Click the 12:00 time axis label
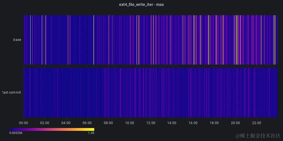The height and width of the screenshot is (141, 283). [151, 123]
